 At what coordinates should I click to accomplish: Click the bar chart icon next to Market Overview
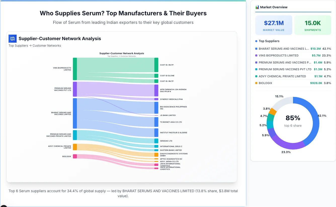click(257, 7)
